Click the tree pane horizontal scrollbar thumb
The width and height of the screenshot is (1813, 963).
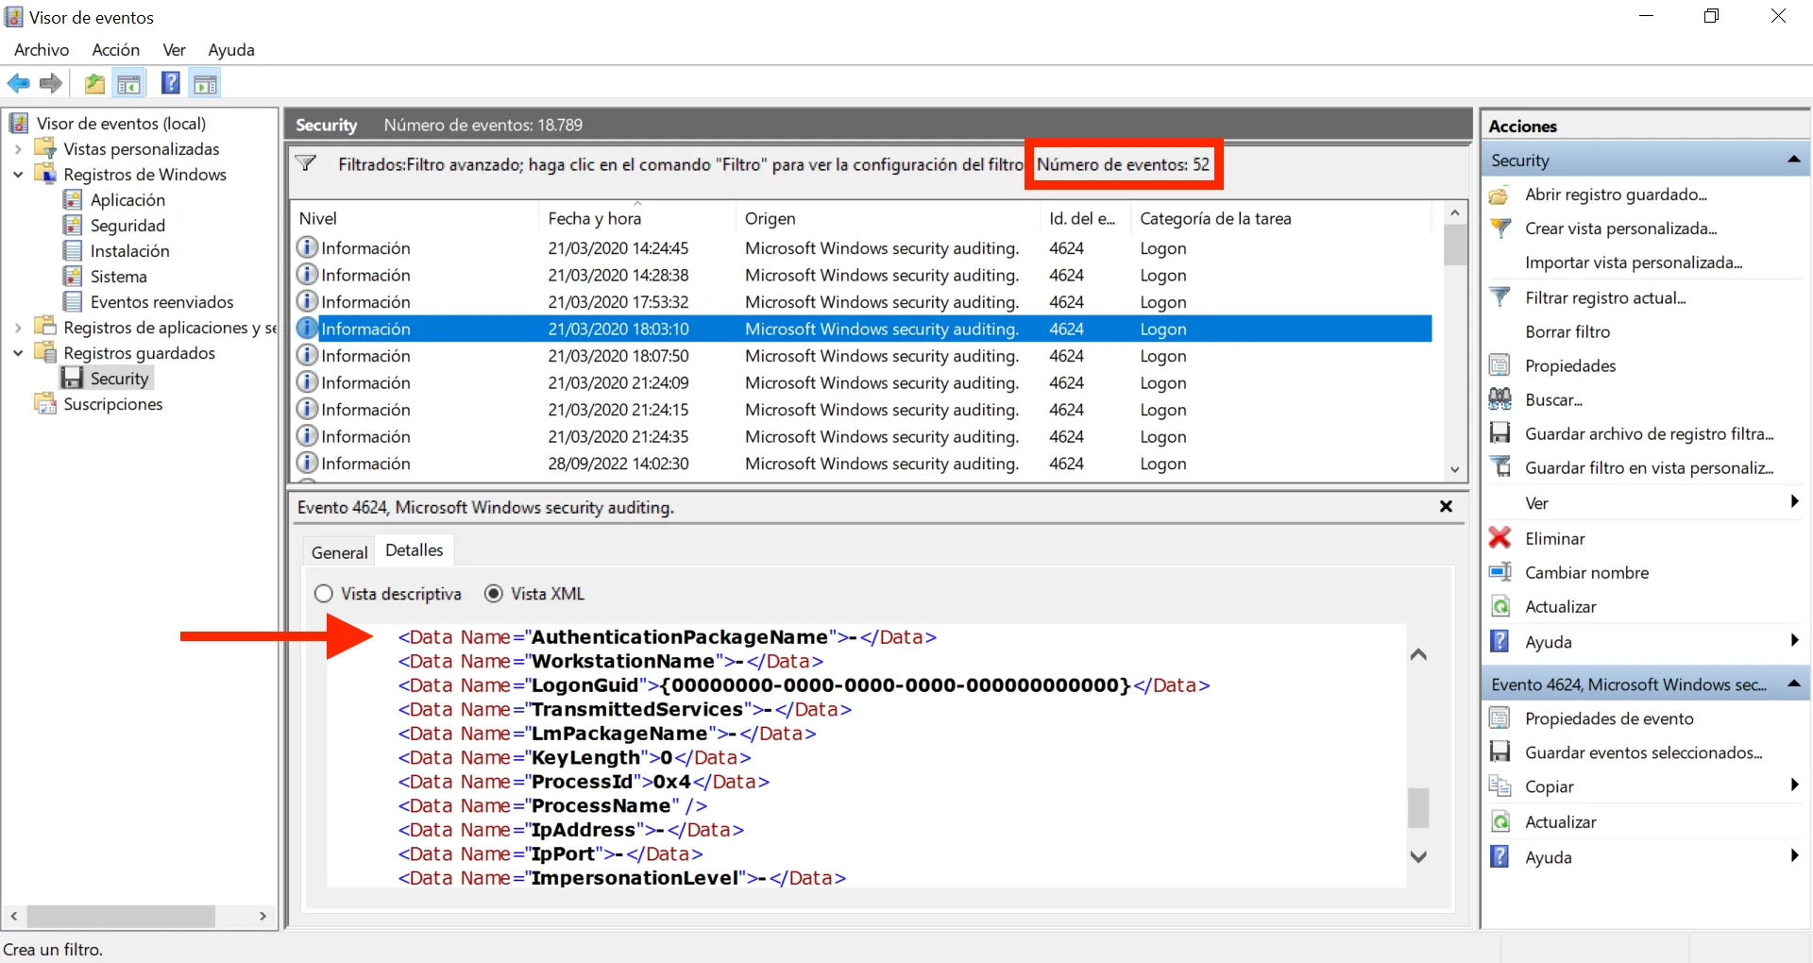tap(121, 916)
